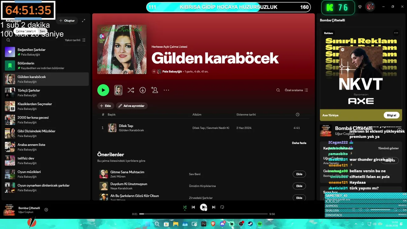Open the telifsiz dev playlist

[46, 161]
